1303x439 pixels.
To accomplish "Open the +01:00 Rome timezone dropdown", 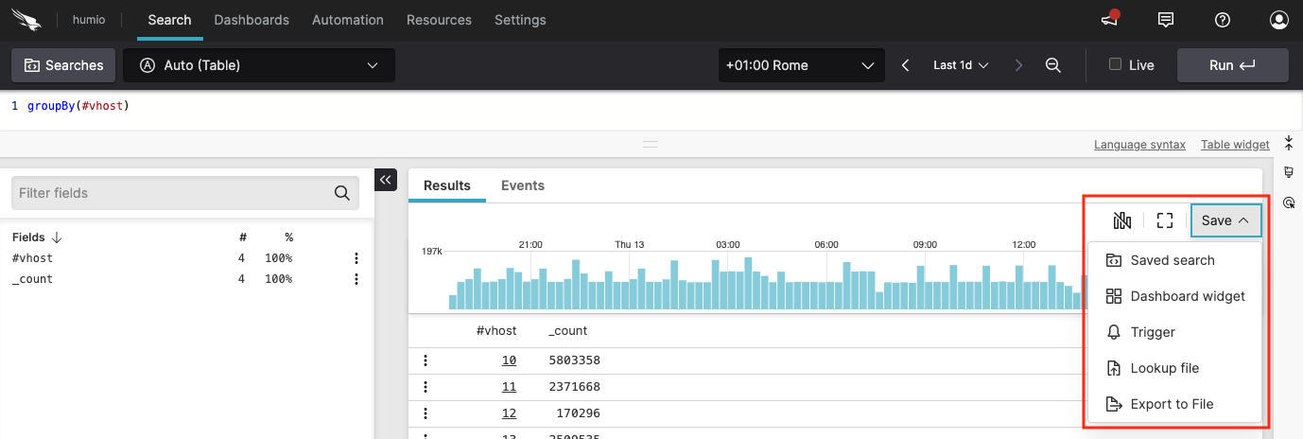I will point(800,65).
